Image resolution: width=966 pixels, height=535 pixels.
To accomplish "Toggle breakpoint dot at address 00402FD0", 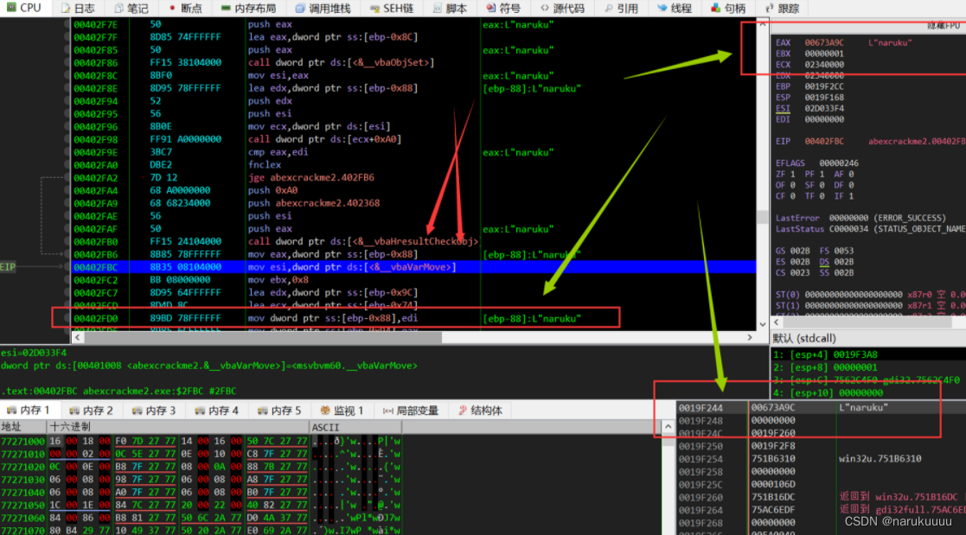I will click(67, 318).
